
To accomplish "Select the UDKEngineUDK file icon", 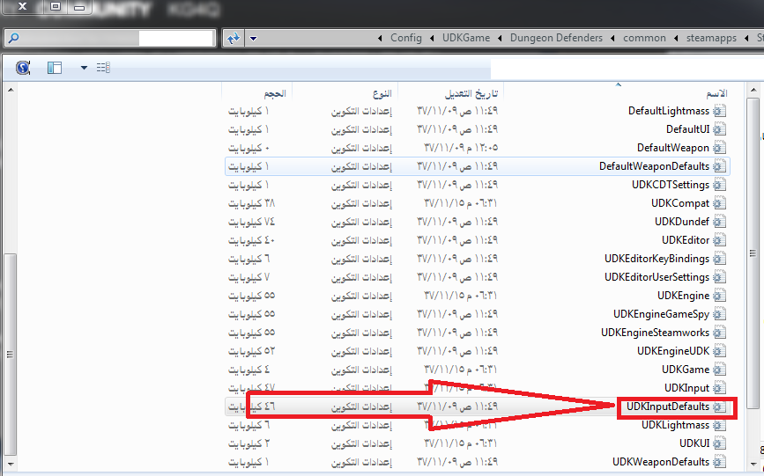I will click(719, 351).
